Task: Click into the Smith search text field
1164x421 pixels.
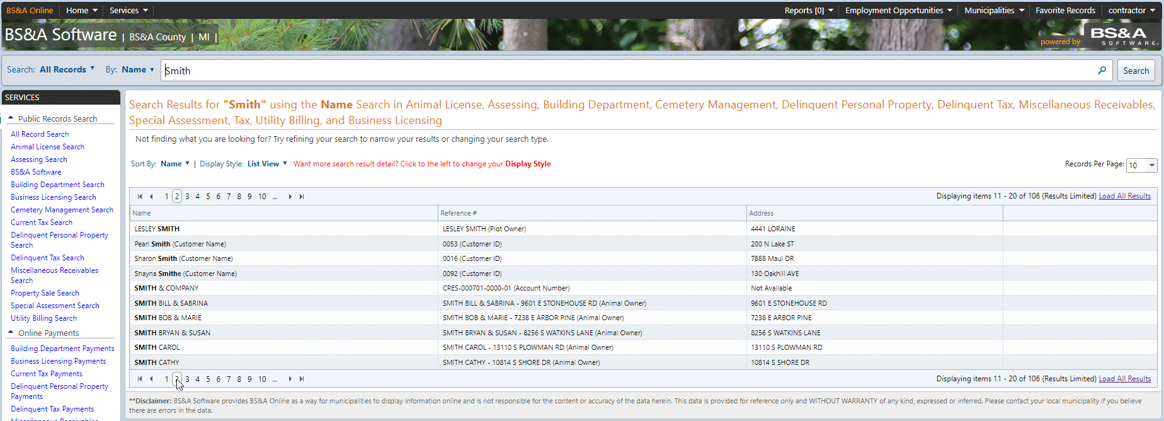Action: 630,71
